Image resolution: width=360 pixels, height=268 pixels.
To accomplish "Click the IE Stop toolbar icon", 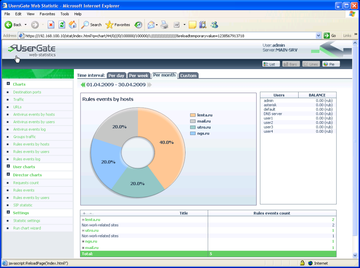I will 51,25.
